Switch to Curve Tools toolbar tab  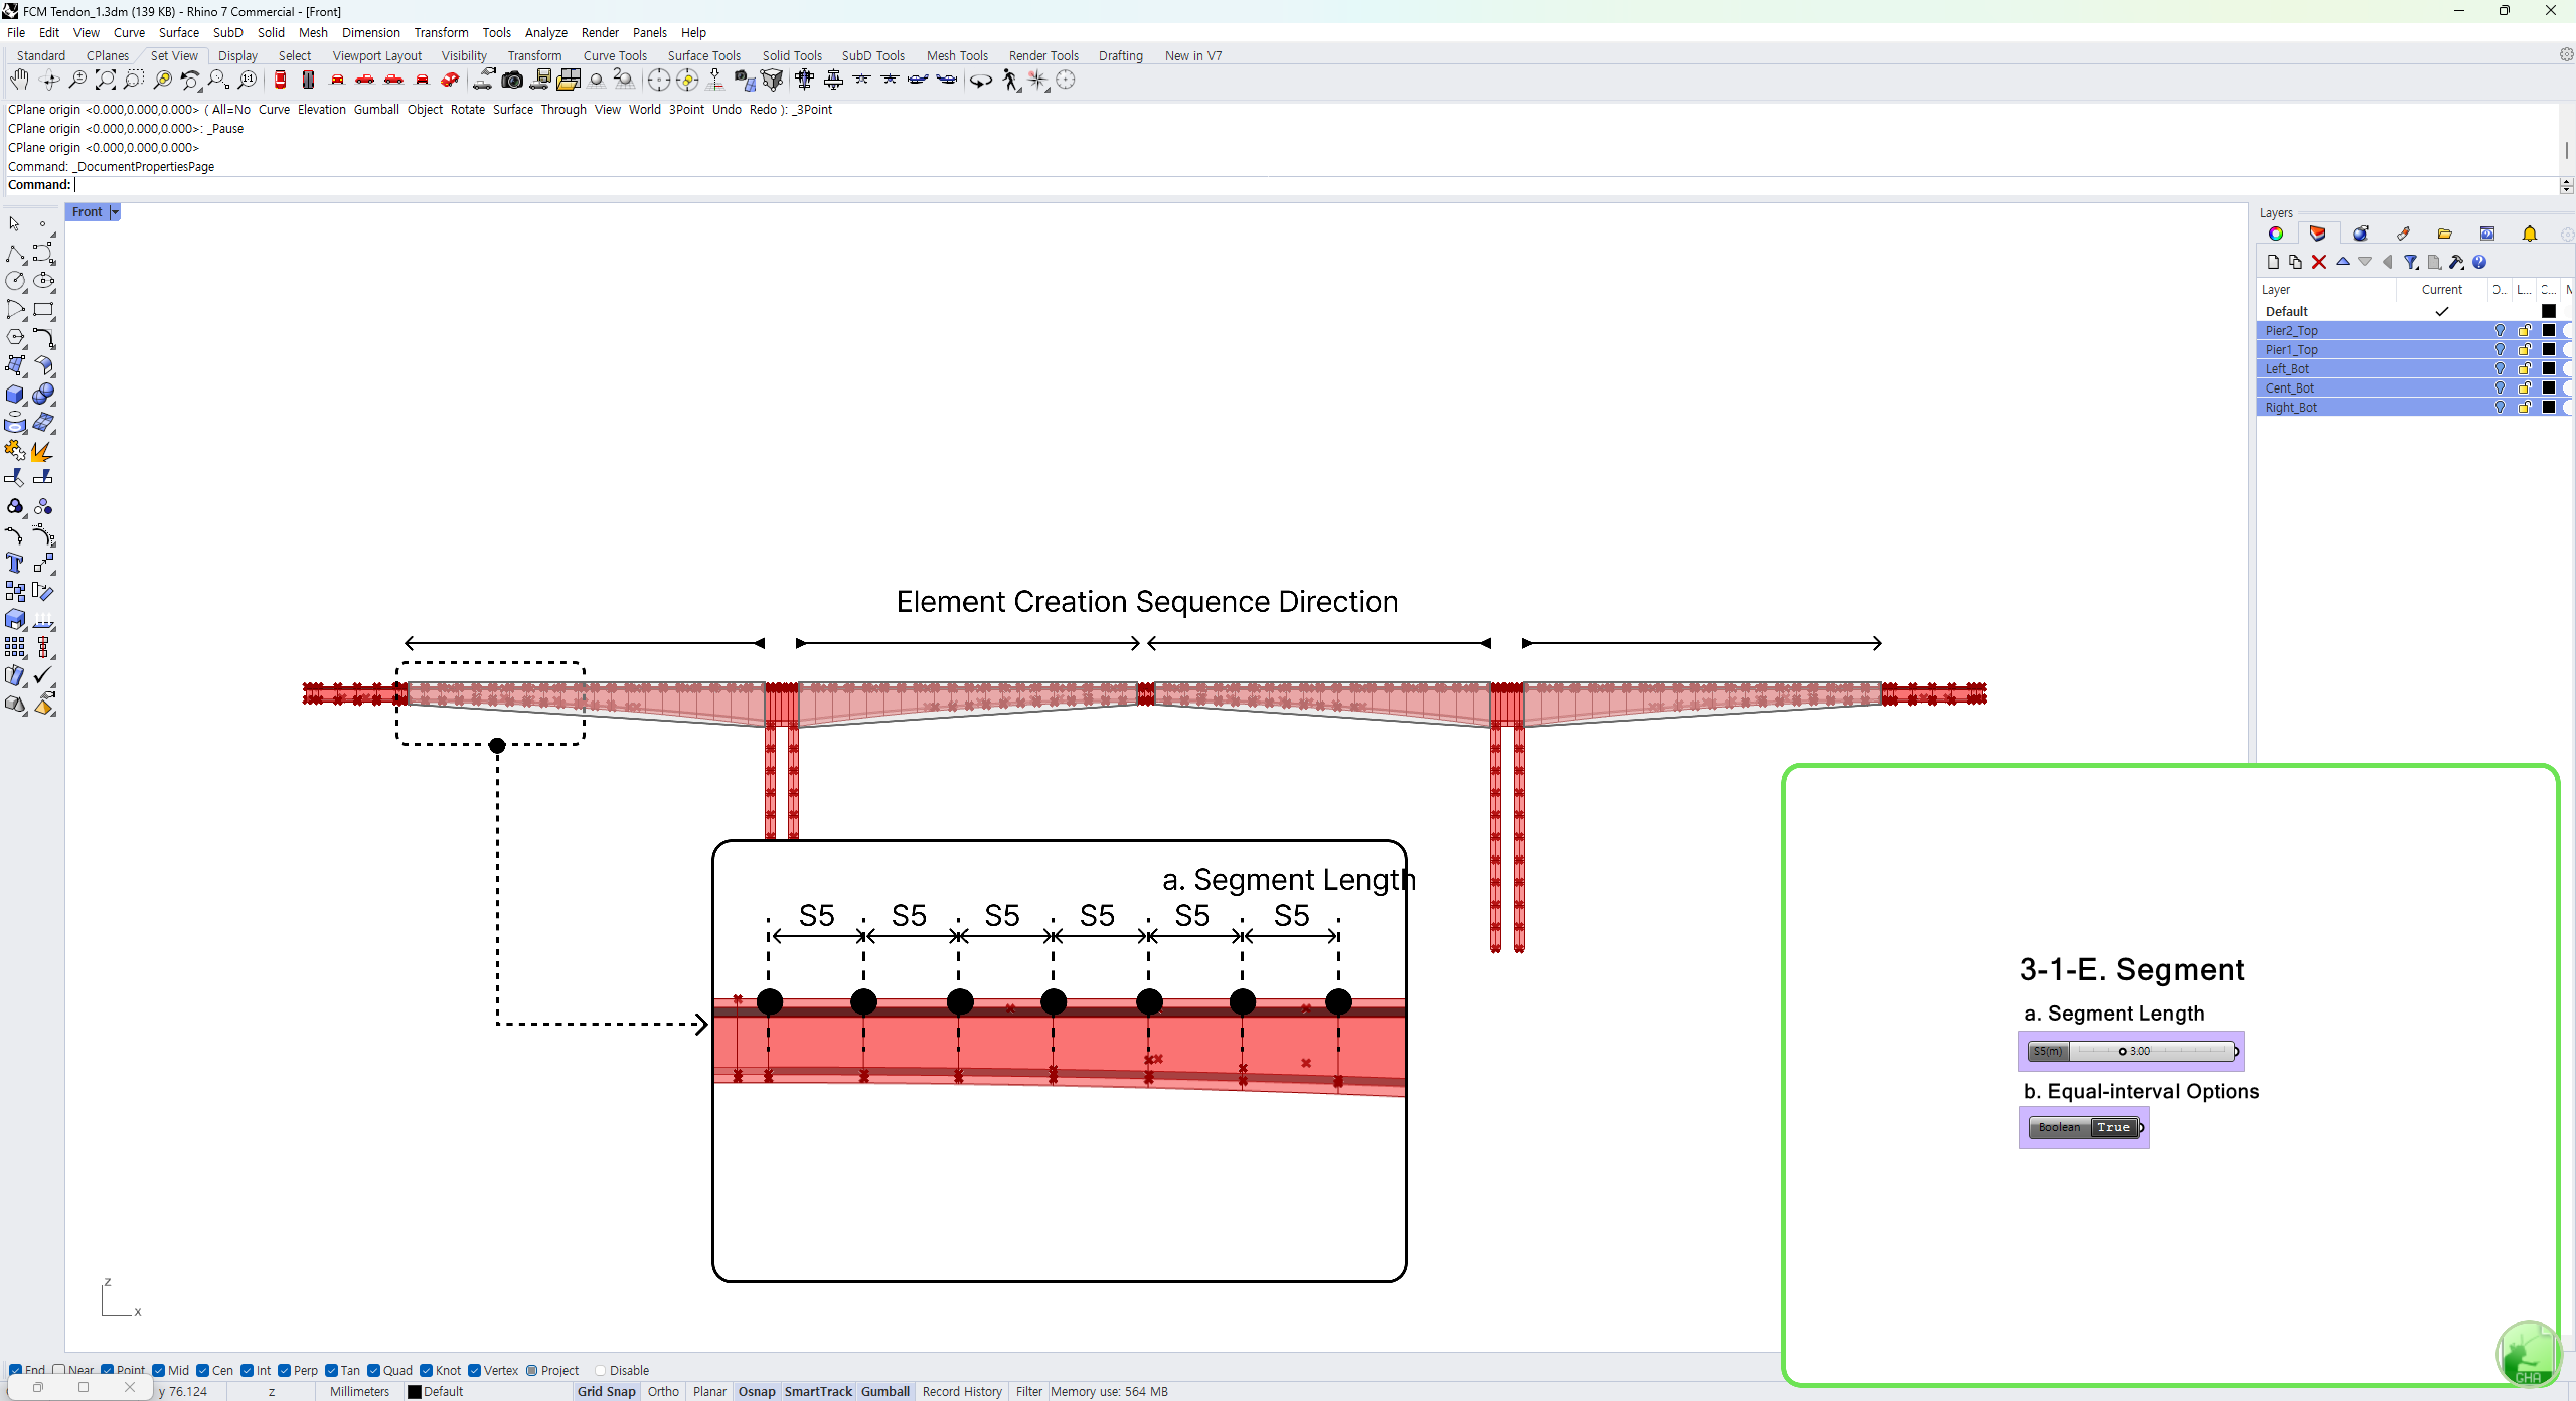pyautogui.click(x=615, y=56)
